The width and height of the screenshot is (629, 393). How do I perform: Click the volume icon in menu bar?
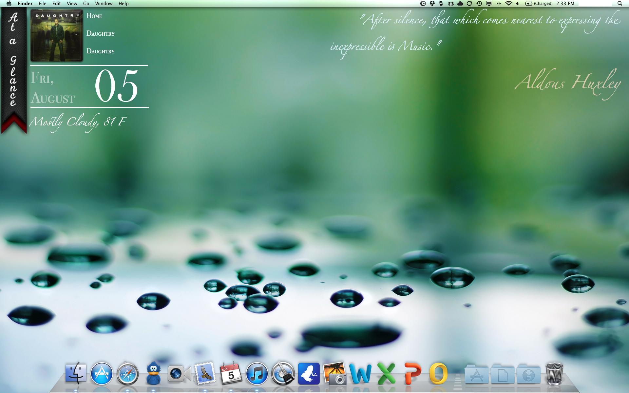(x=518, y=4)
